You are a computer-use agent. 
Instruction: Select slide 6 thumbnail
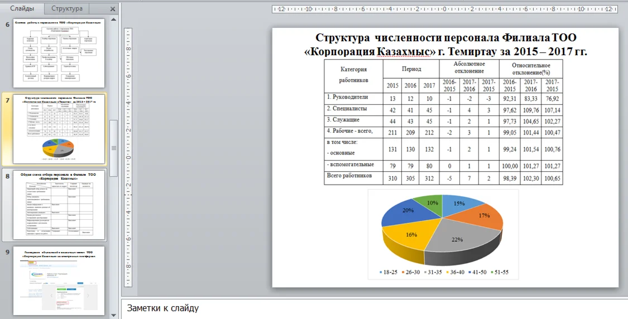(x=59, y=53)
